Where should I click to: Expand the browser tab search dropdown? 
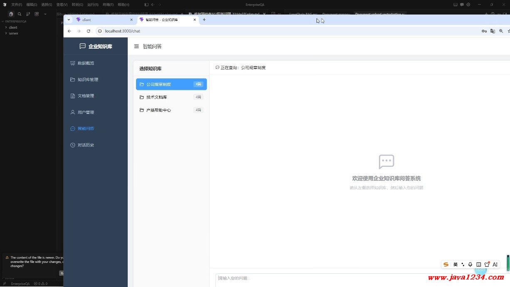69,20
